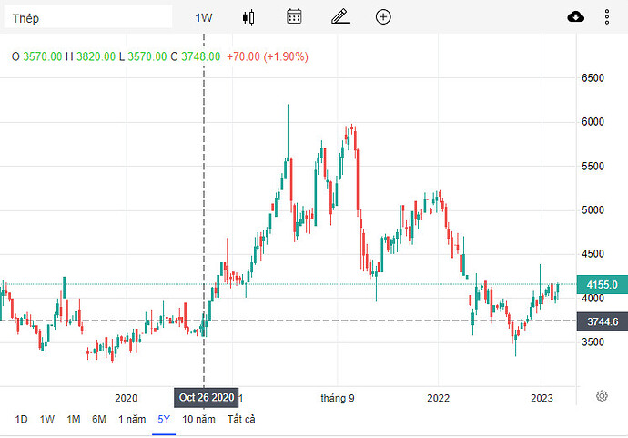Image resolution: width=628 pixels, height=438 pixels.
Task: Open the 1W interval selector
Action: pos(204,17)
